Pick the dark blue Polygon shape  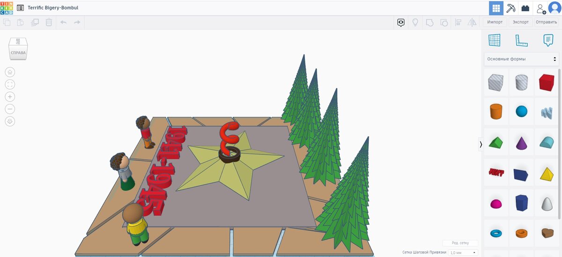[521, 203]
